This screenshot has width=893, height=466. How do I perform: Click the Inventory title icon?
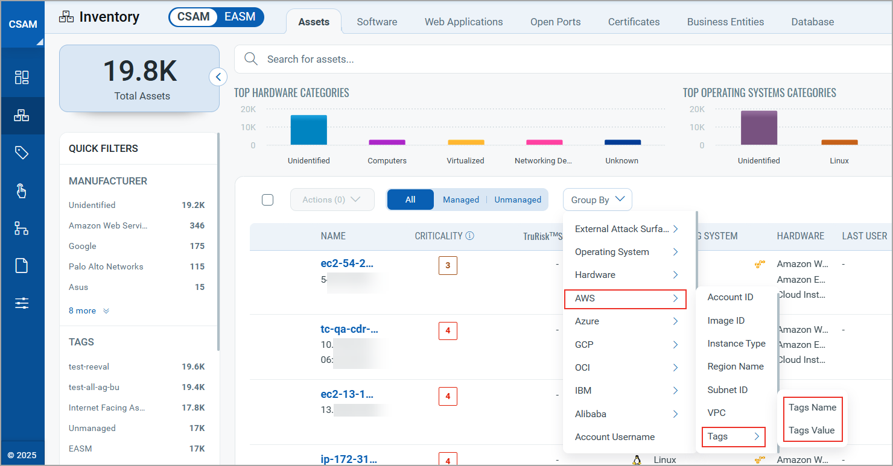point(66,17)
